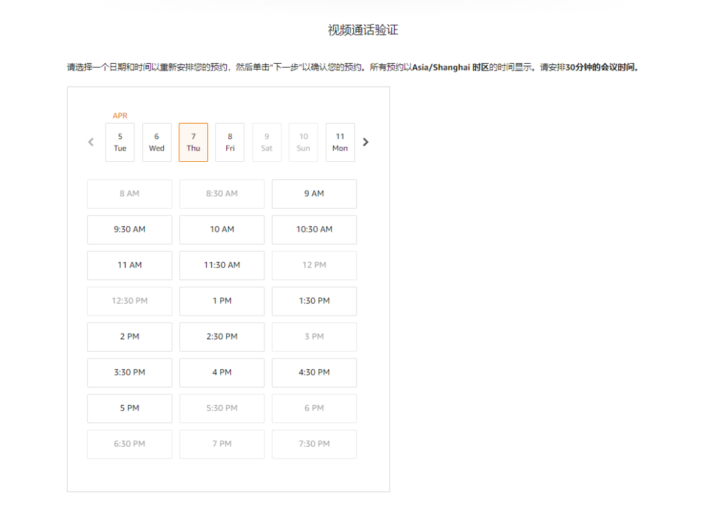Book the 1 PM time slot

222,301
